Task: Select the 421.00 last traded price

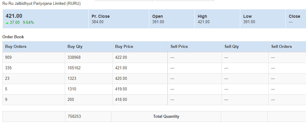Action: [14, 16]
